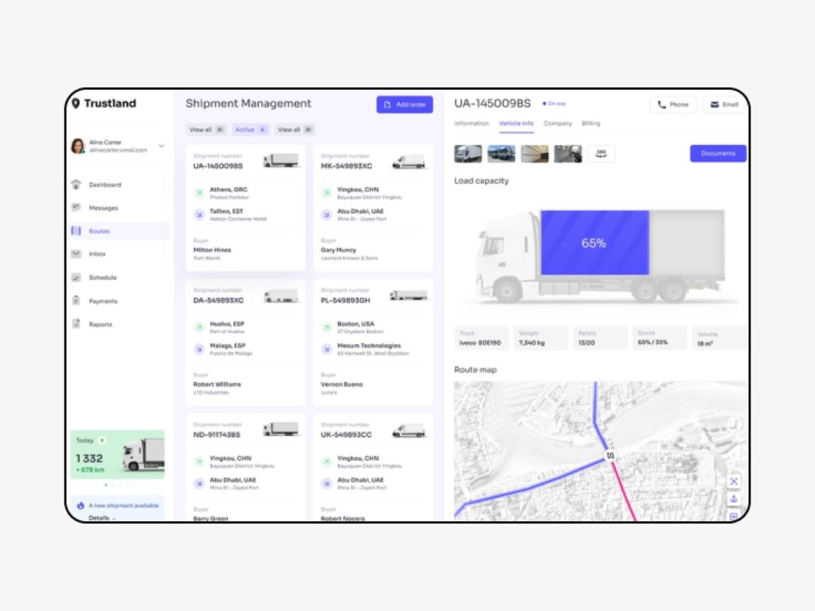Select shipment number ND-911743BS
815x611 pixels.
pyautogui.click(x=217, y=435)
